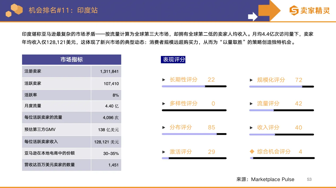This screenshot has height=188, width=336.
Task: Expand the 规模化评分 entry
Action: click(x=251, y=79)
